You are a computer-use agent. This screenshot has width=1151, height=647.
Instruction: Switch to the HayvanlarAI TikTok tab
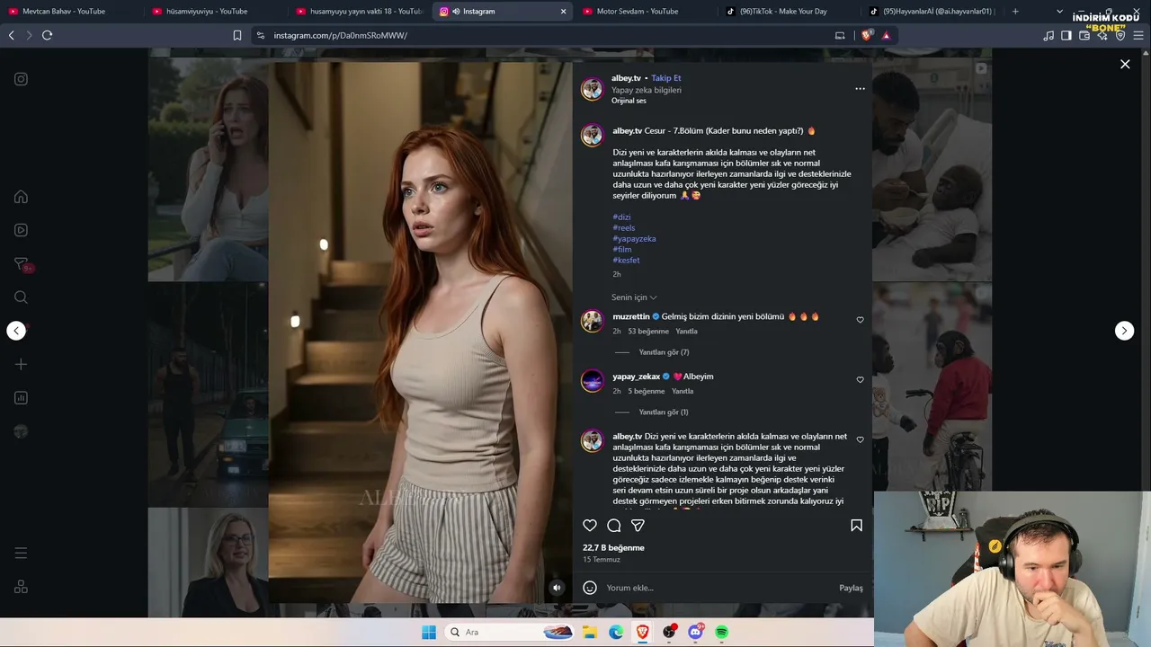click(933, 12)
